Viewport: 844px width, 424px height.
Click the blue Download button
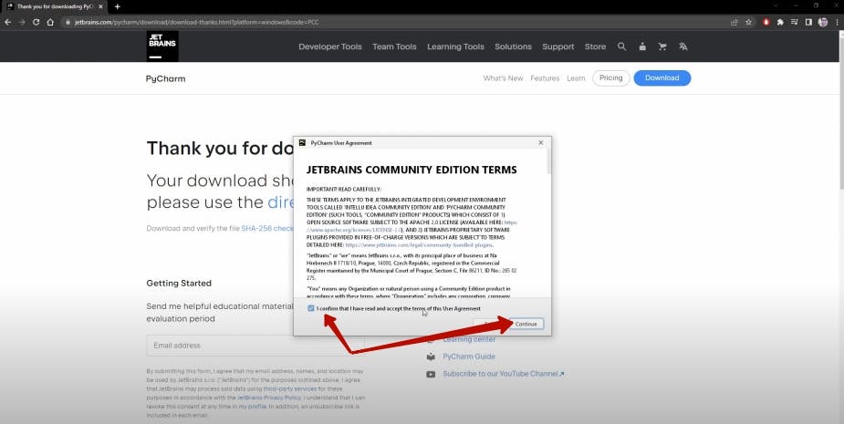pos(662,78)
